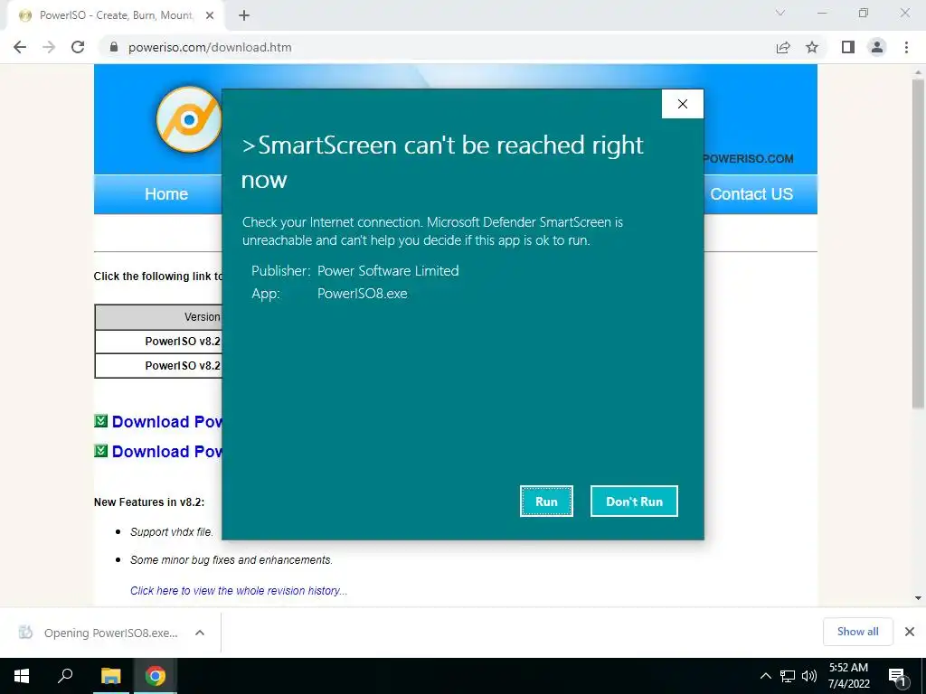This screenshot has height=694, width=926.
Task: Open Contact US in PowerISO nav bar
Action: tap(751, 194)
